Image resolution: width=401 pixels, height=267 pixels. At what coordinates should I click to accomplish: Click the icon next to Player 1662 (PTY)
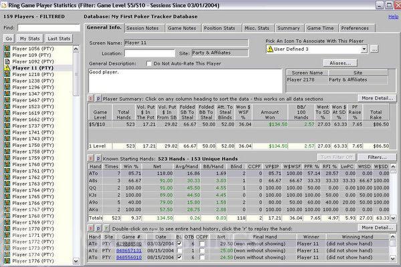[7, 119]
